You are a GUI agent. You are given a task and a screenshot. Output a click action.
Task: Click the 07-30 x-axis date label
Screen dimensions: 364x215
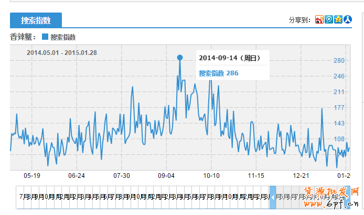pyautogui.click(x=122, y=176)
